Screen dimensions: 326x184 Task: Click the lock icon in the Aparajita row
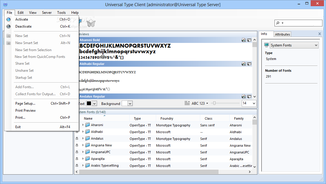[x=77, y=159]
